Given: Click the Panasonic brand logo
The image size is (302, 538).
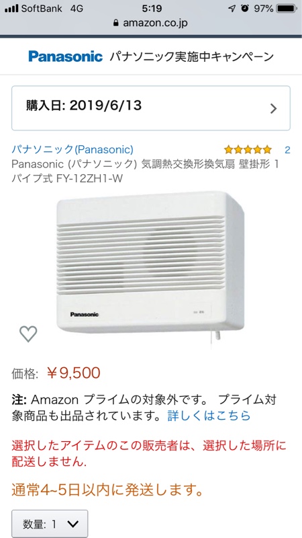Looking at the screenshot, I should coord(65,56).
